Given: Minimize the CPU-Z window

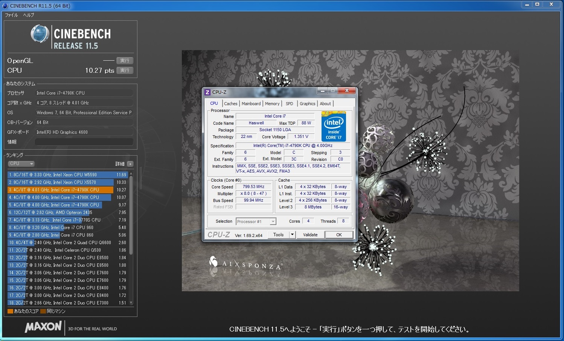Looking at the screenshot, I should tap(322, 91).
